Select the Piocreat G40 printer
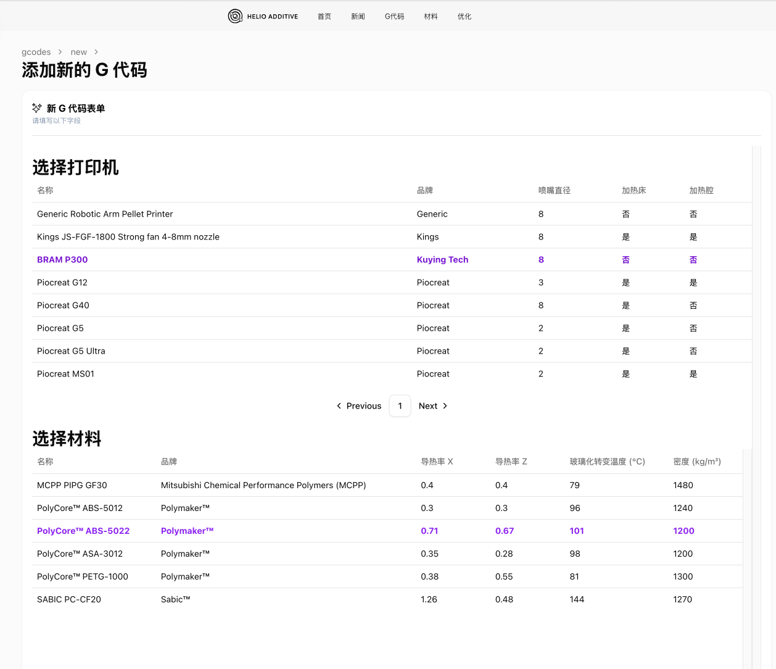This screenshot has height=669, width=776. (392, 305)
